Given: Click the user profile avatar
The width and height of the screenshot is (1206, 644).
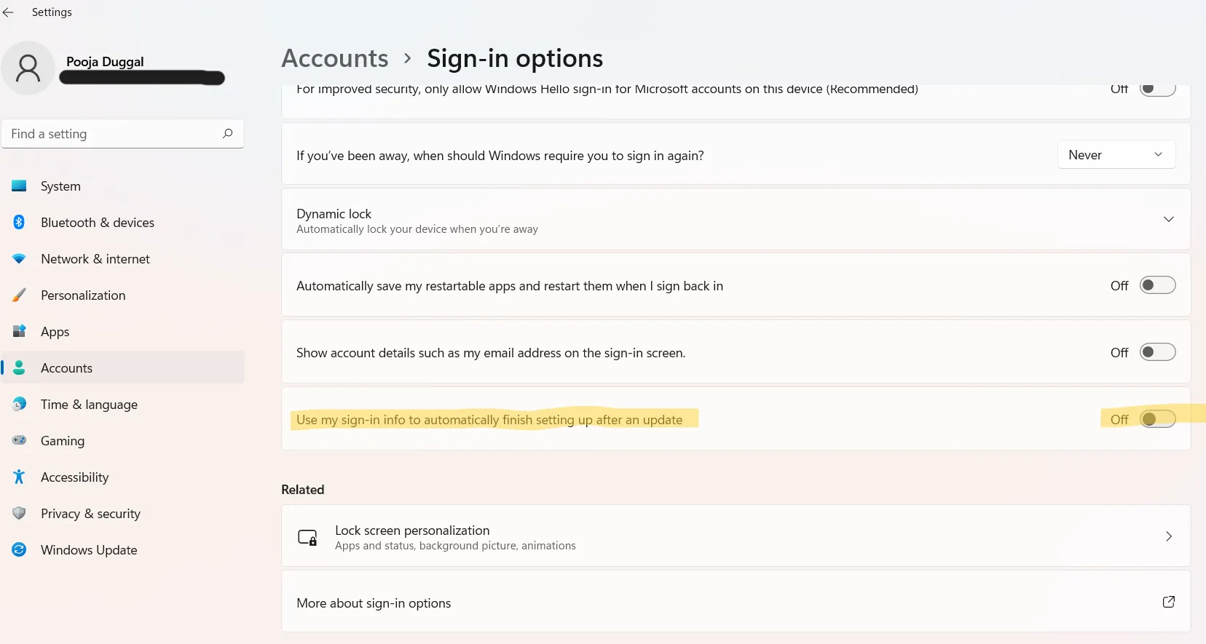Looking at the screenshot, I should [28, 68].
